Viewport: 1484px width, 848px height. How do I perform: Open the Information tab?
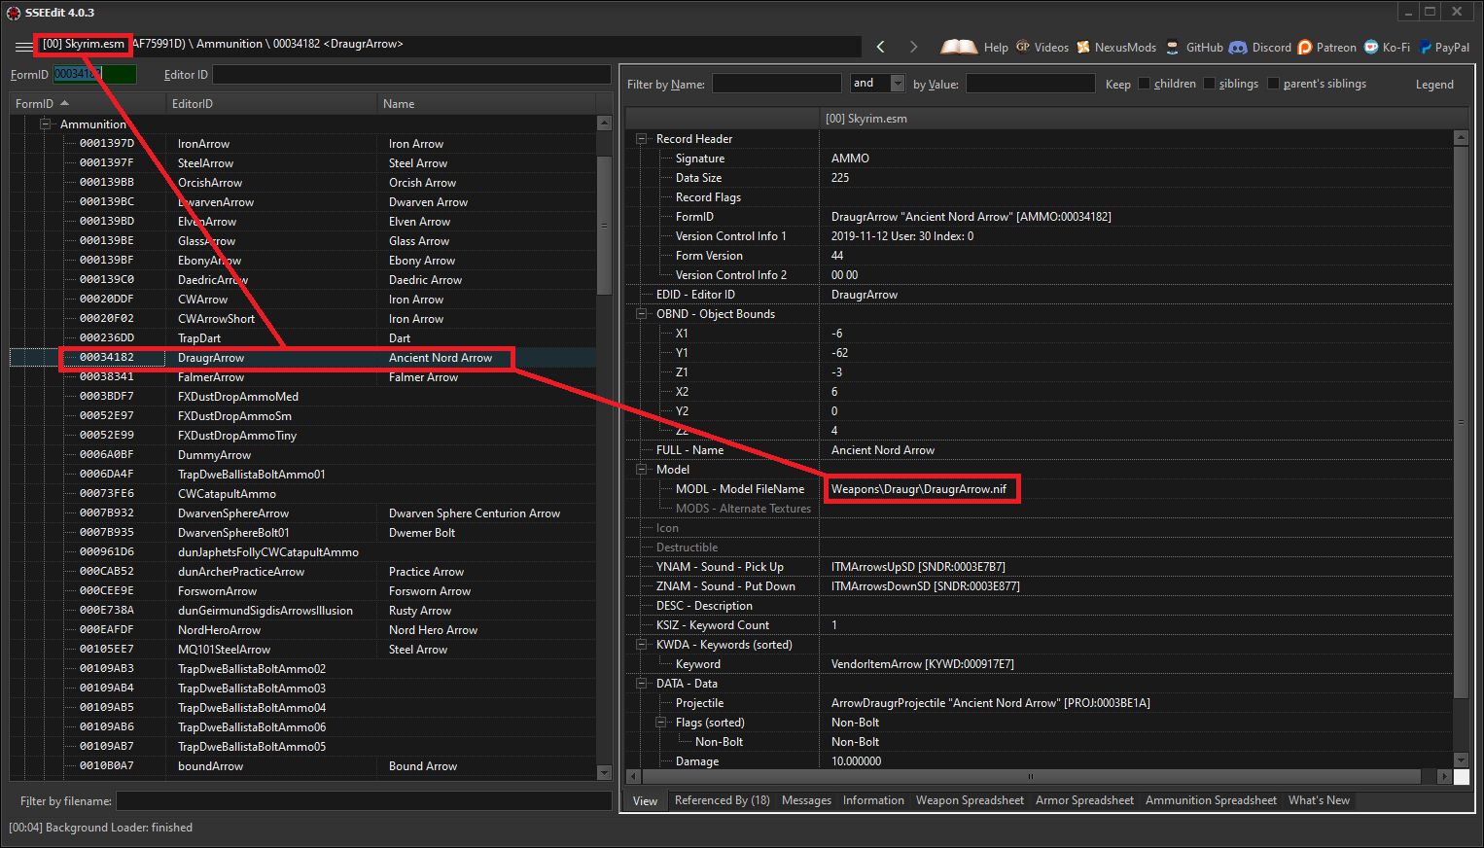[x=873, y=800]
